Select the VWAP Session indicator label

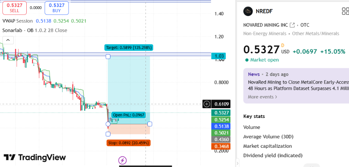(18, 21)
